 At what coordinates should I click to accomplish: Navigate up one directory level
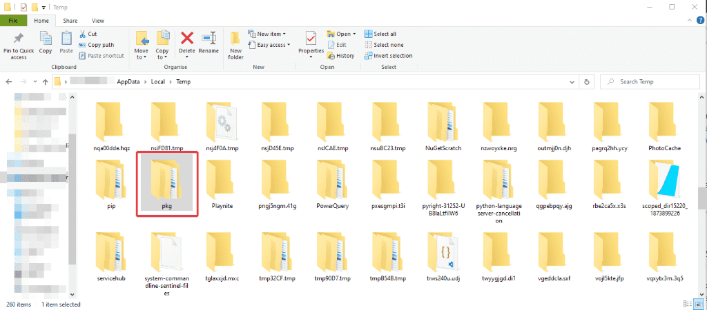click(x=43, y=82)
